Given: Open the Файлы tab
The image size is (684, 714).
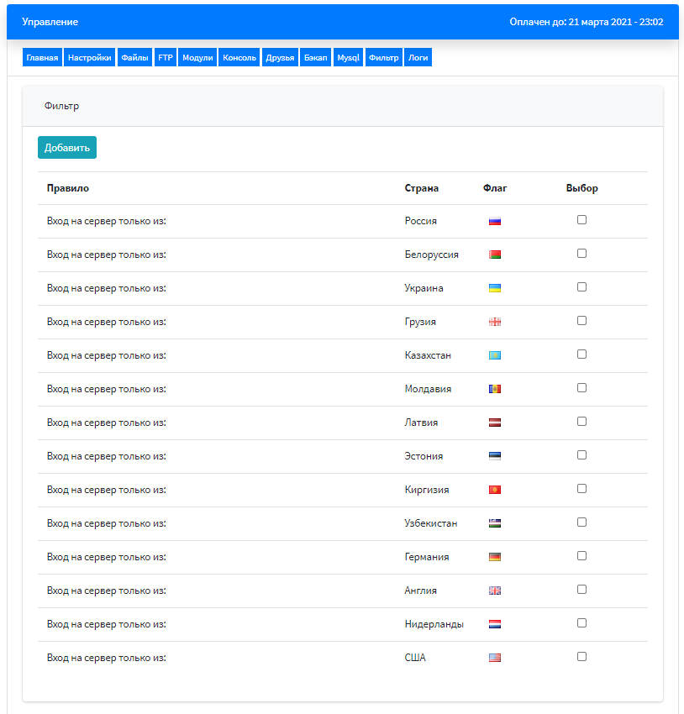Looking at the screenshot, I should tap(134, 57).
